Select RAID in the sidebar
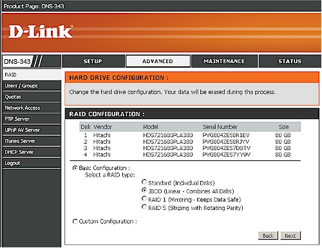Image resolution: width=322 pixels, height=248 pixels. [x=32, y=75]
